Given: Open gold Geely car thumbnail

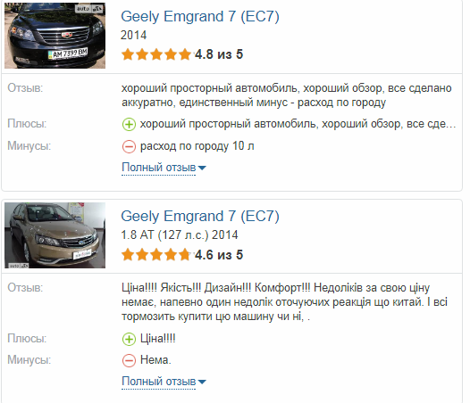Looking at the screenshot, I should (55, 235).
